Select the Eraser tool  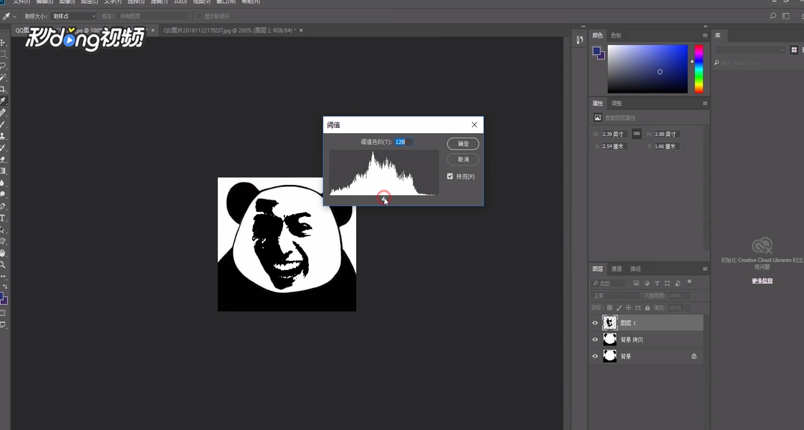click(x=3, y=159)
